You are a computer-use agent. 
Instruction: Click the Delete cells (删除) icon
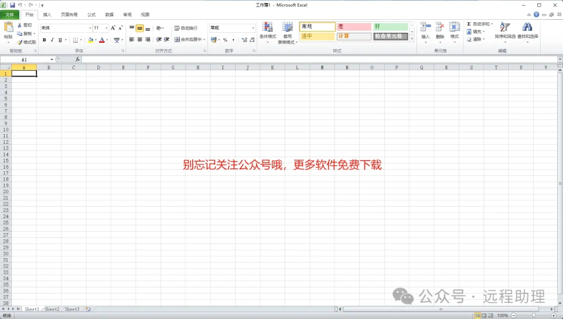(x=440, y=27)
